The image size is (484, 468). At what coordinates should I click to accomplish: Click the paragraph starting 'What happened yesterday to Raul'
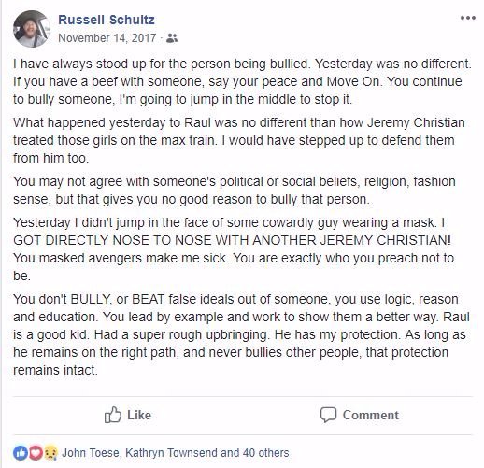239,140
